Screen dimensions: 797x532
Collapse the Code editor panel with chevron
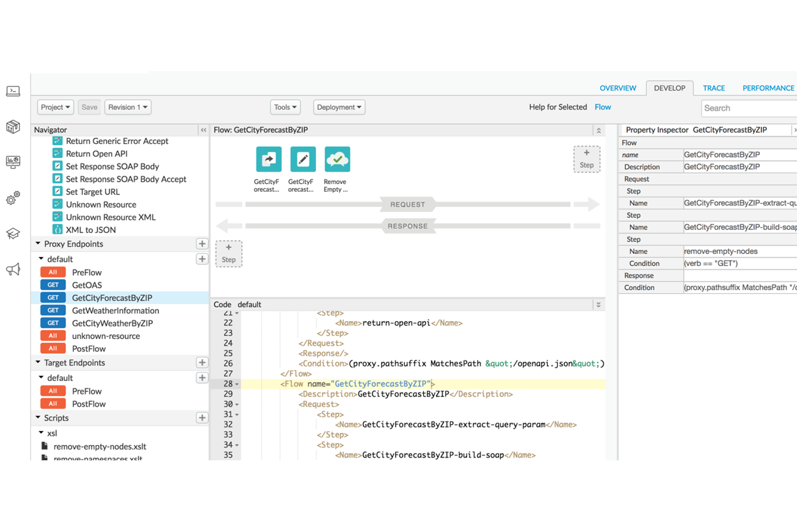point(598,304)
